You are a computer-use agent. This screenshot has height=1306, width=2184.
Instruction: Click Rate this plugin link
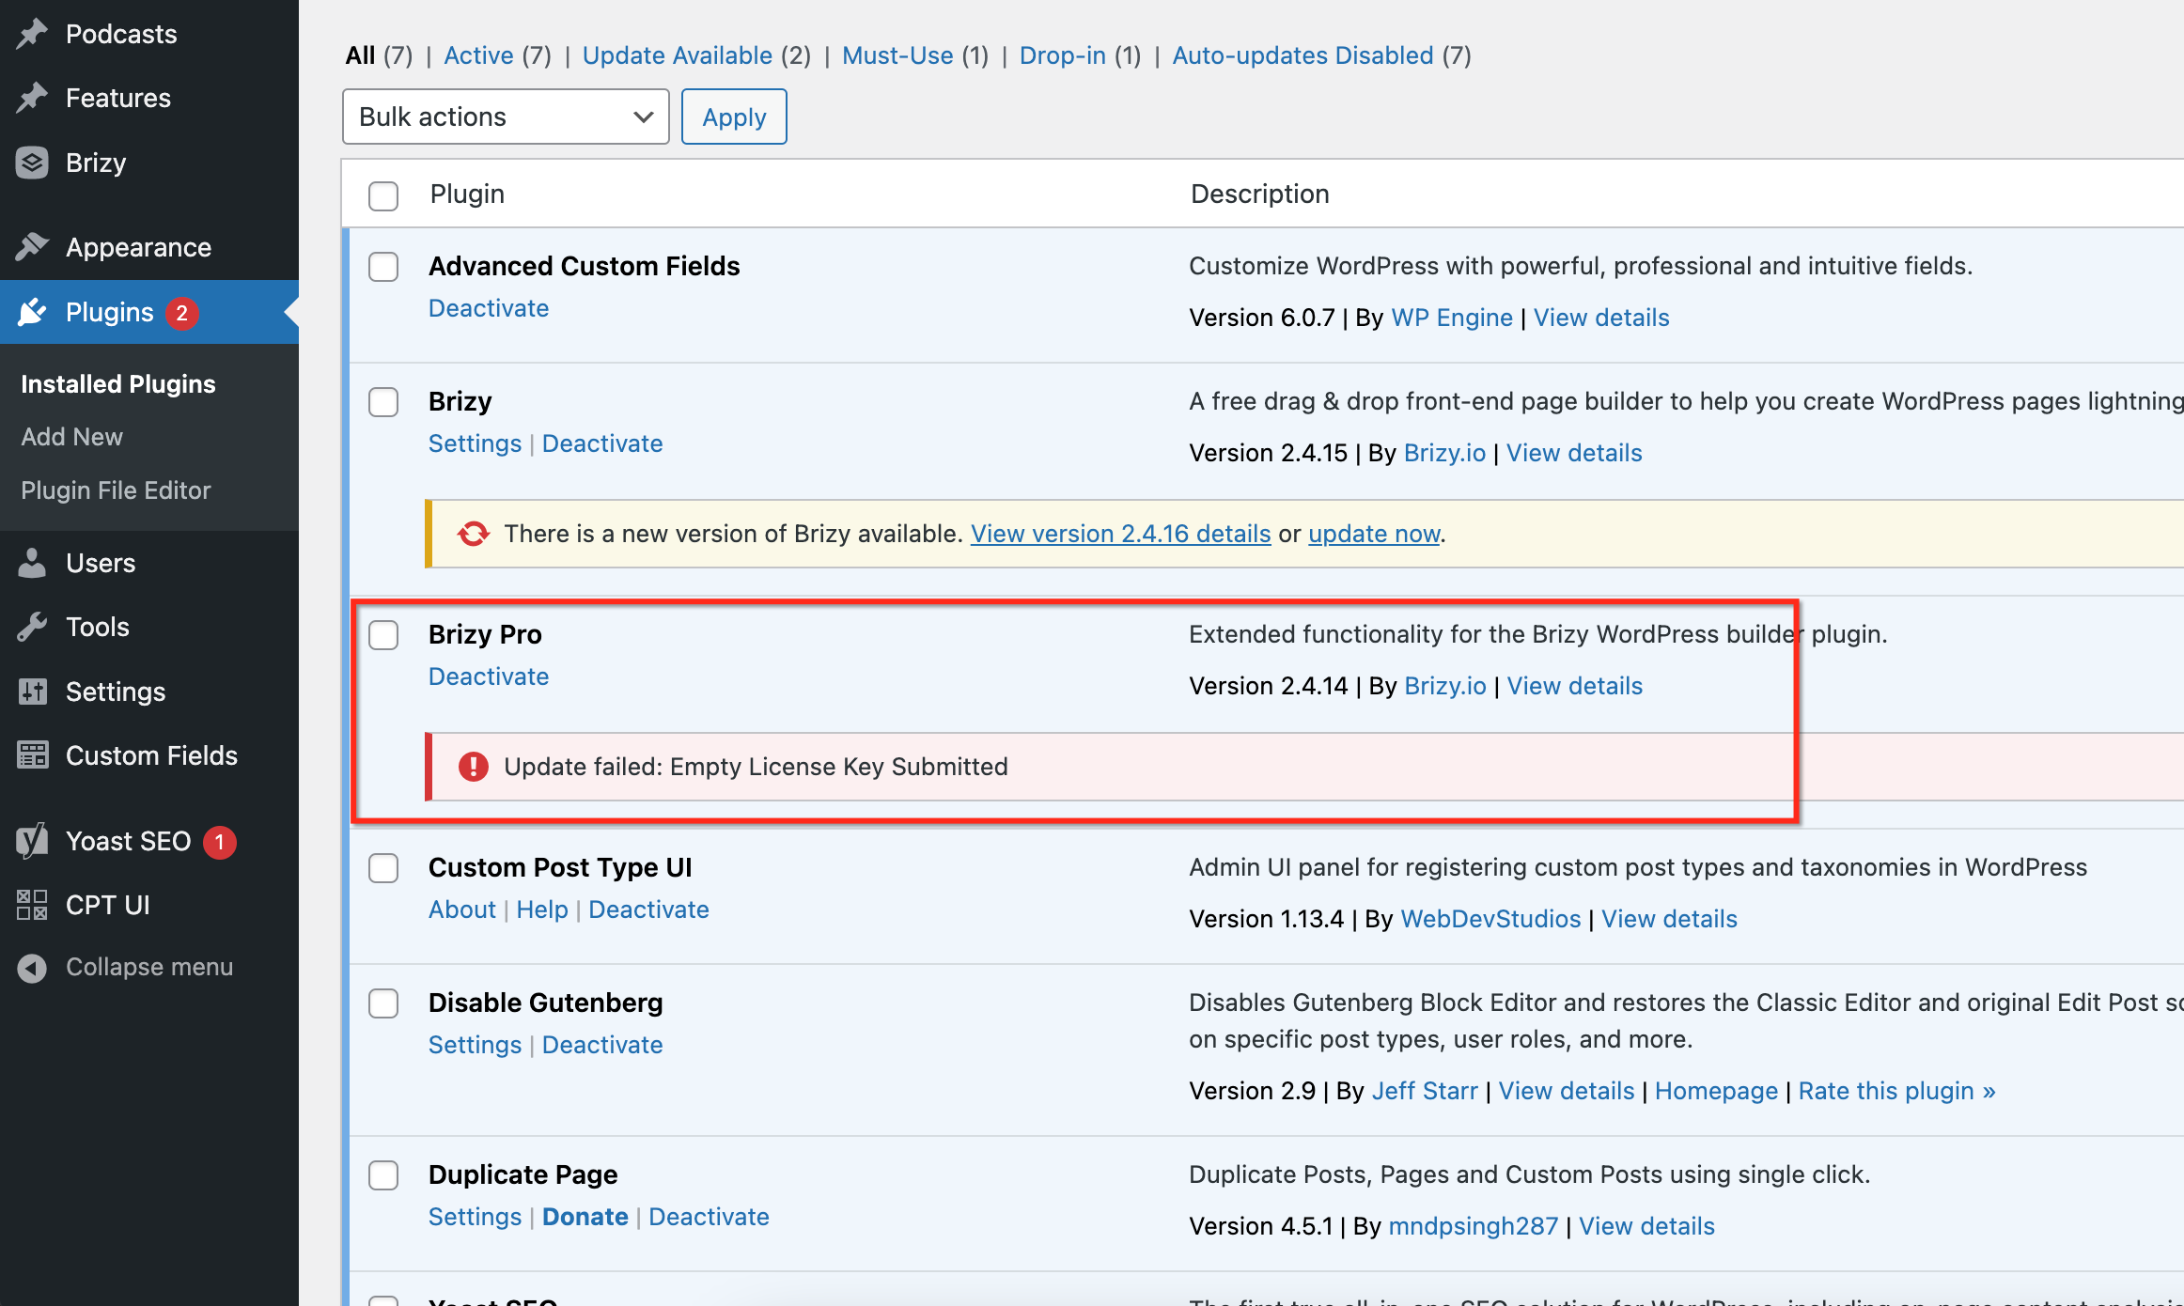(1896, 1091)
